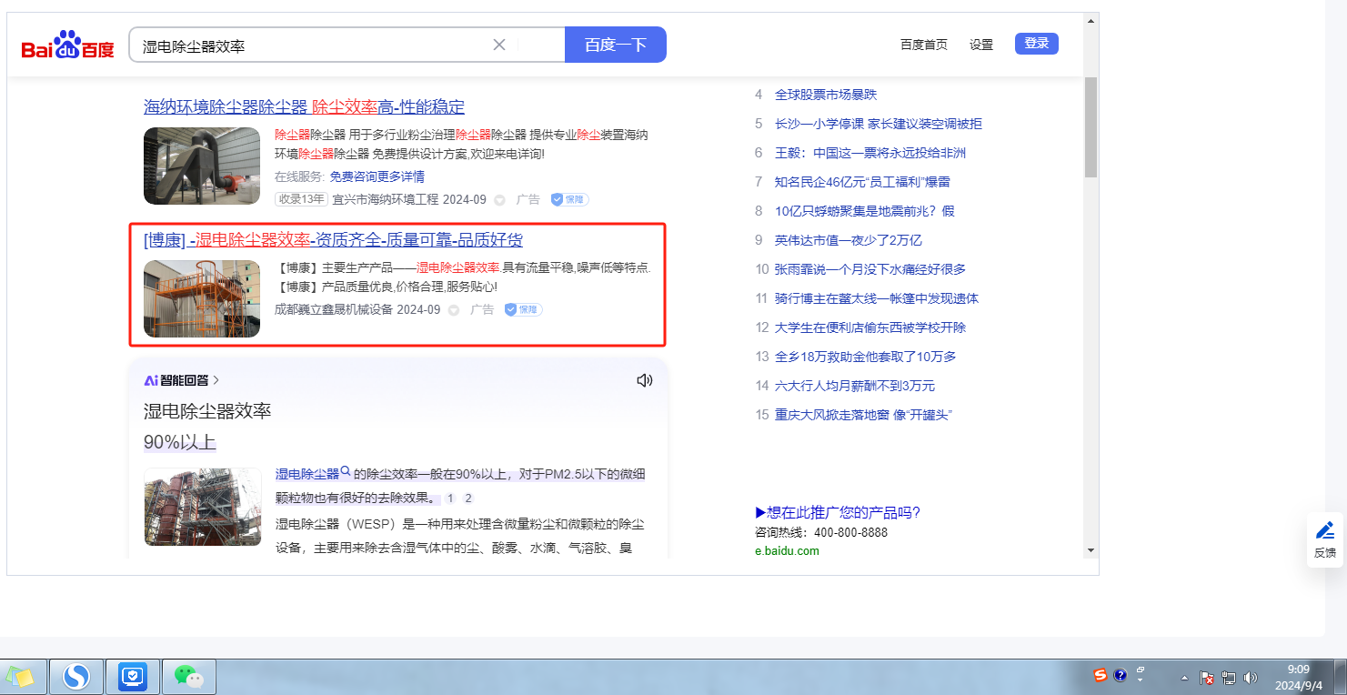
Task: Clear the search box with X icon
Action: [x=498, y=45]
